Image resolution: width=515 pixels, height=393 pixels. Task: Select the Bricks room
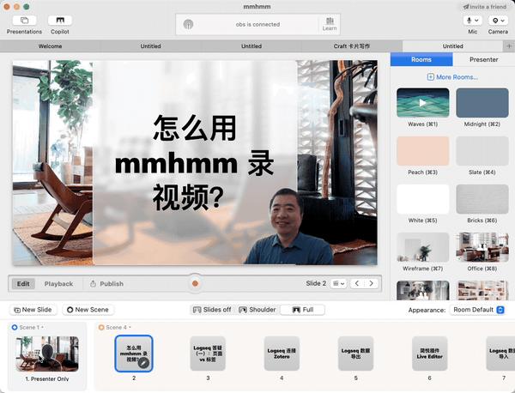482,199
